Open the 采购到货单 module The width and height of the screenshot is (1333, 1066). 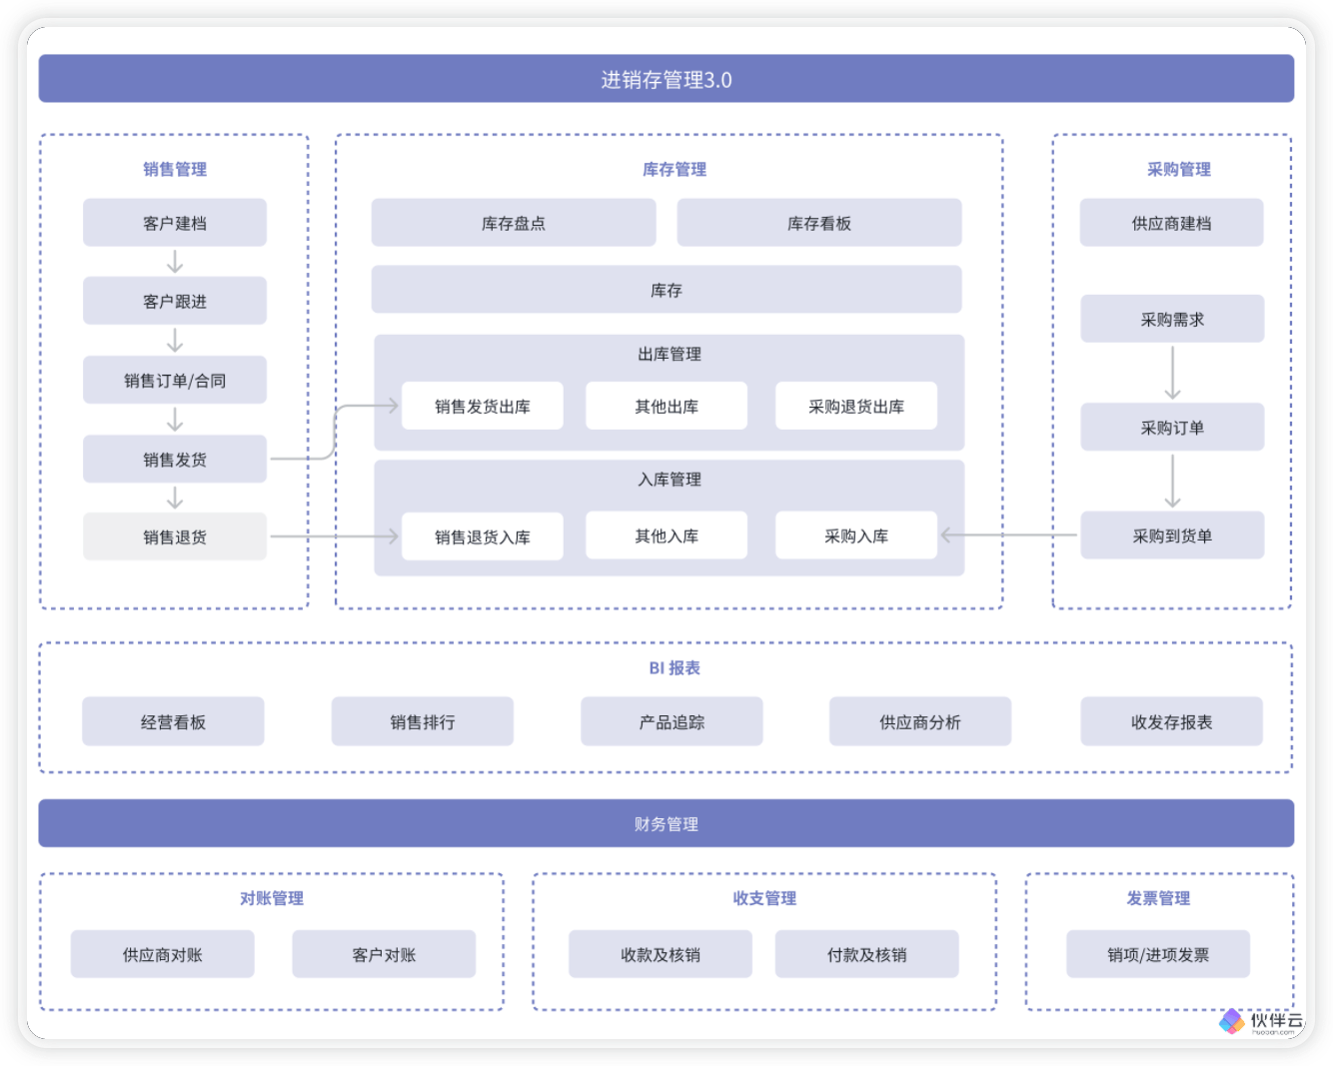click(x=1172, y=535)
